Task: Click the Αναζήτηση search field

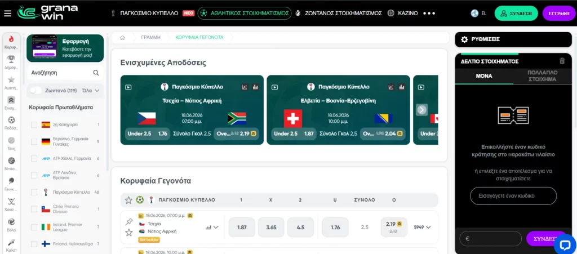Action: point(65,73)
